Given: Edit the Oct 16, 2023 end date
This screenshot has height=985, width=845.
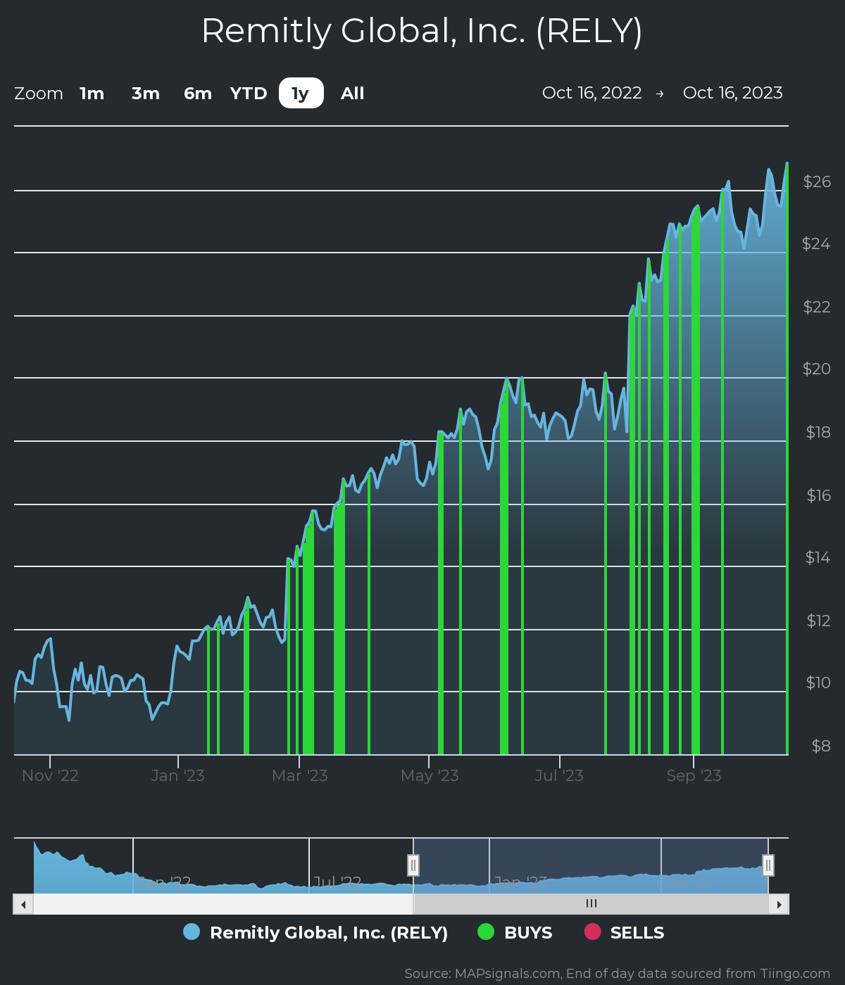Looking at the screenshot, I should point(733,93).
